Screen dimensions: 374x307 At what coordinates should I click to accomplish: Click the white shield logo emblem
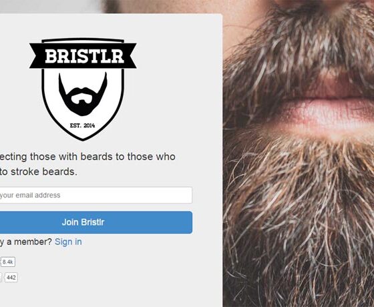pos(83,89)
